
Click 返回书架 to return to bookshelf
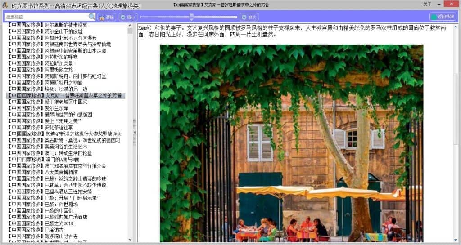click(443, 17)
